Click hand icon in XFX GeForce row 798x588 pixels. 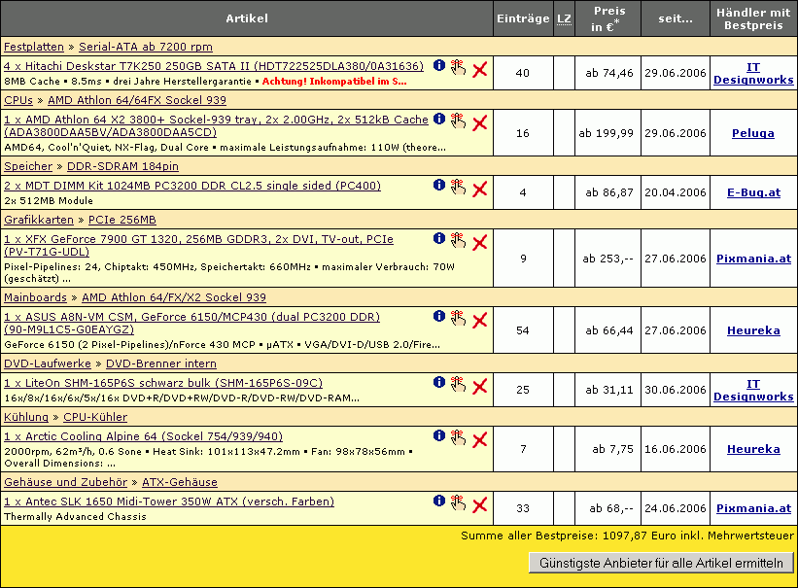coord(458,241)
